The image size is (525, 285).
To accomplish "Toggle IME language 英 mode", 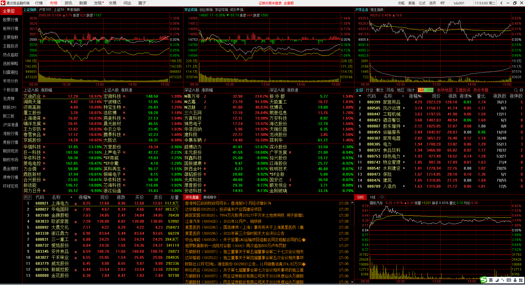I will click(491, 280).
